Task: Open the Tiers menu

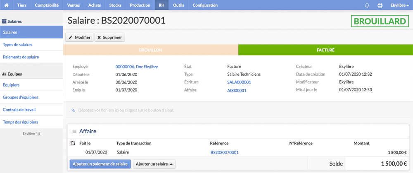Action: (x=21, y=5)
